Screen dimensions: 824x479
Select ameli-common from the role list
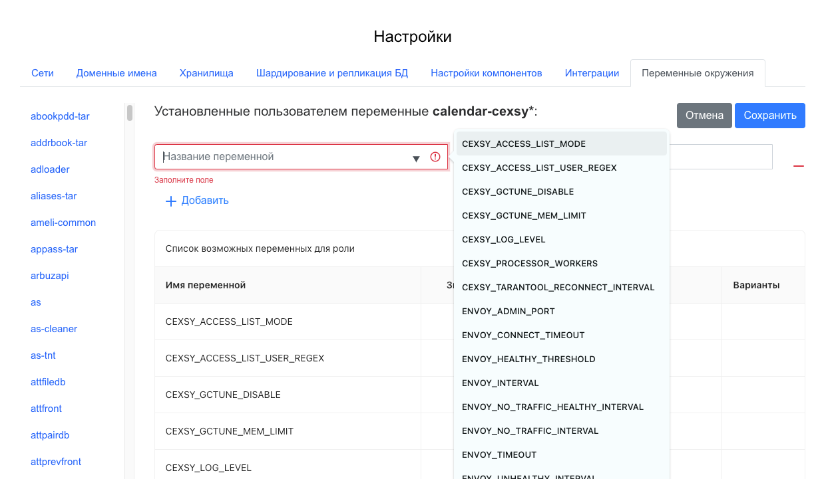point(63,223)
